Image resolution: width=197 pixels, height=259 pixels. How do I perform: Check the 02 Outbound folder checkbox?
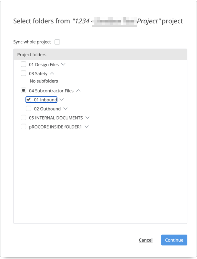click(28, 108)
